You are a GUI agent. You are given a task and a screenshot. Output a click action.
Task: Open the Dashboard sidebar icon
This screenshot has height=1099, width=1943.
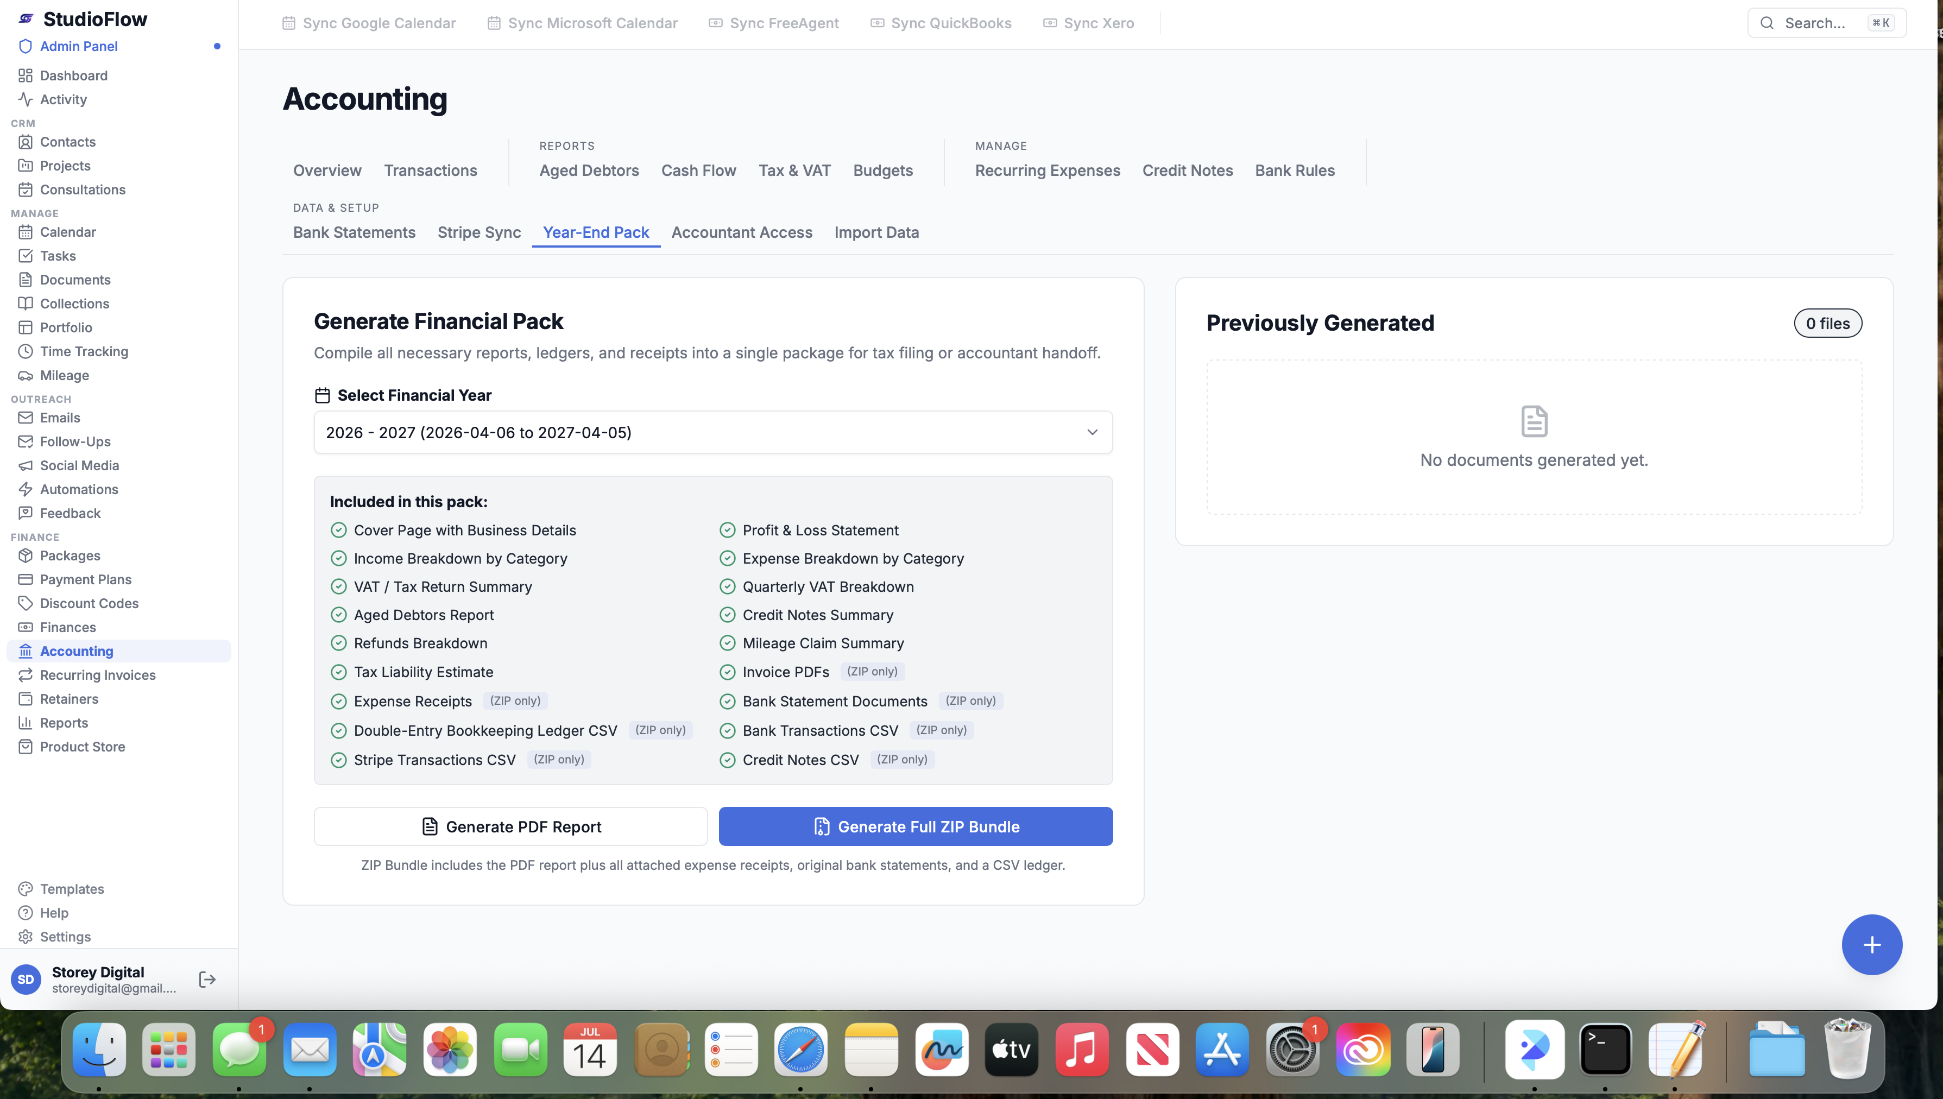point(26,75)
